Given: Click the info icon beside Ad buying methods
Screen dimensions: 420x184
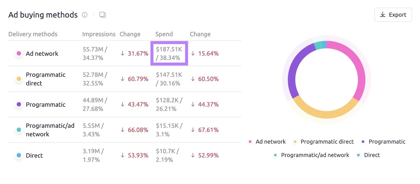Looking at the screenshot, I should [x=84, y=15].
